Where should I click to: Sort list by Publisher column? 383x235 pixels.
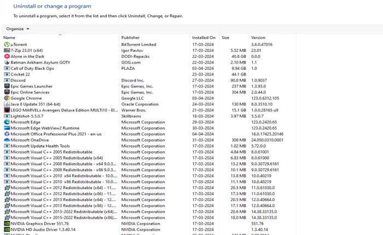click(130, 38)
